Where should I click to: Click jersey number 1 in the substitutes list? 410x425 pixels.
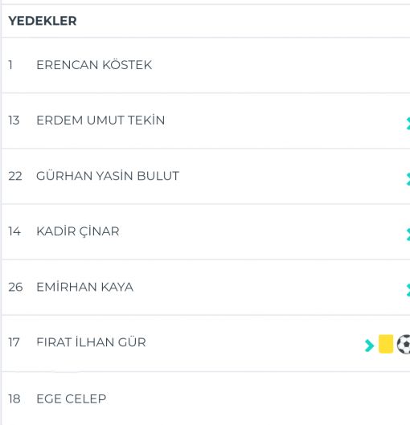tap(10, 65)
